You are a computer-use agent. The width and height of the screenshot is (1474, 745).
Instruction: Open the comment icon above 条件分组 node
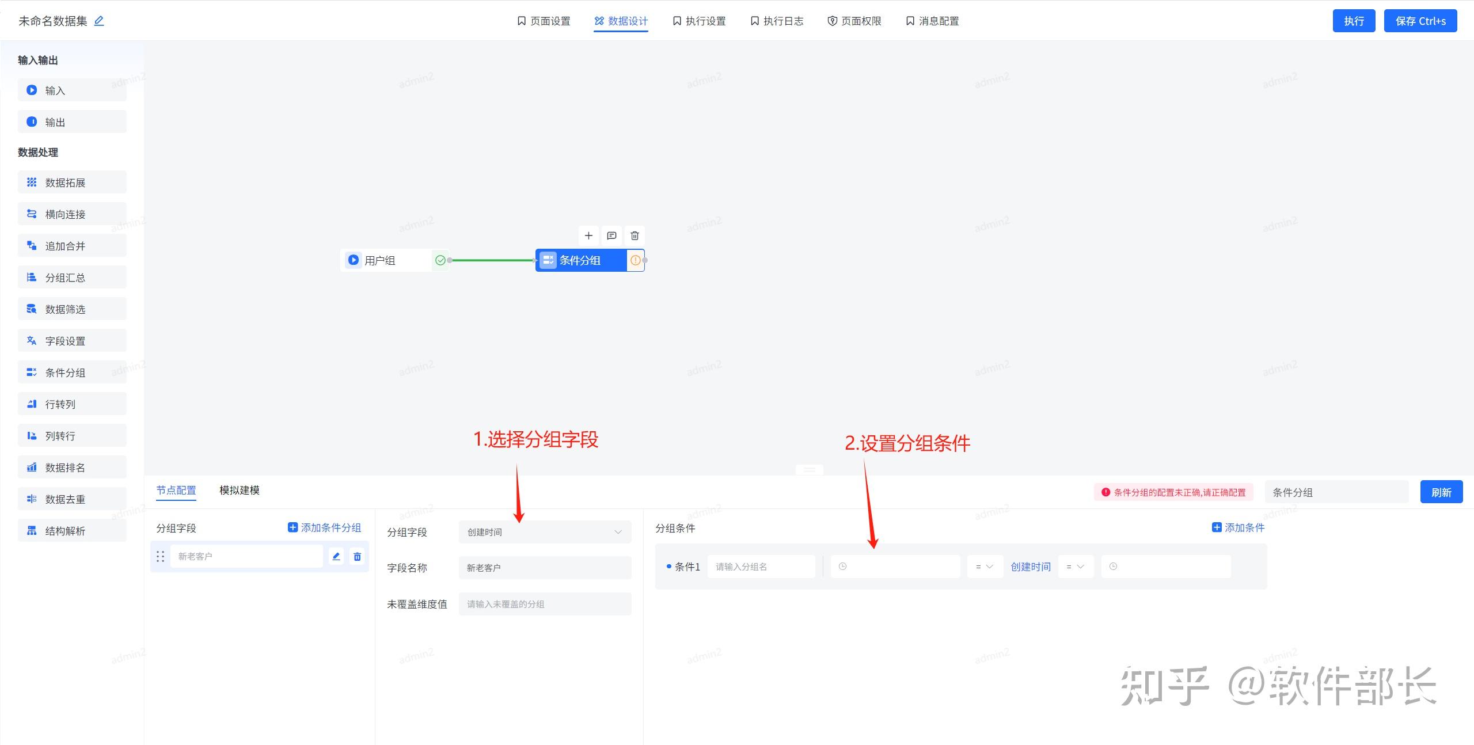point(611,235)
